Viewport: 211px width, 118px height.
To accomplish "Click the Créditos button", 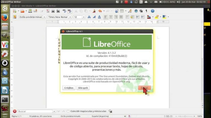I will click(69, 88).
